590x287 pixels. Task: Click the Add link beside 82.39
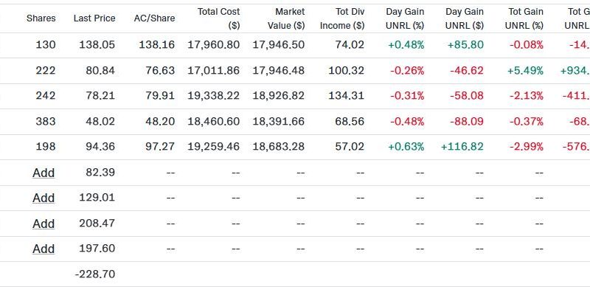[x=44, y=173]
